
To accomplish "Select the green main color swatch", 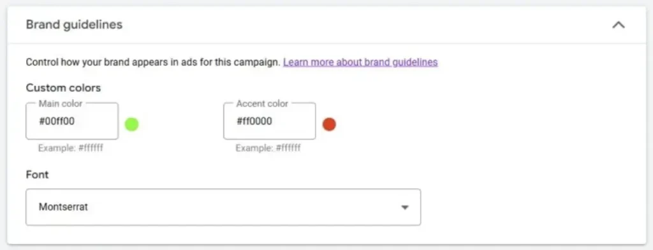I will click(131, 124).
